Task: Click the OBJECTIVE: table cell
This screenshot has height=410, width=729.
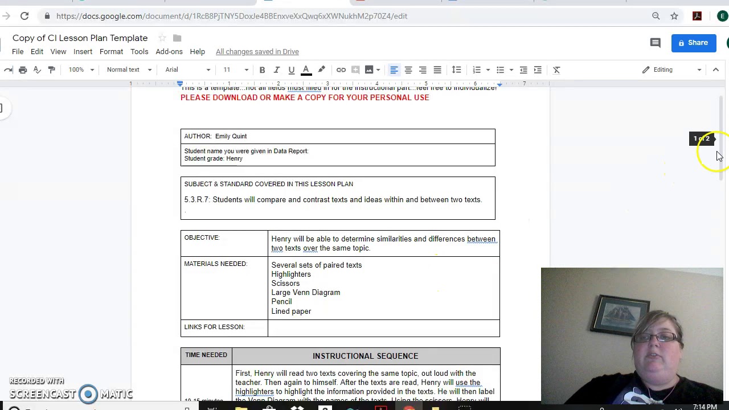Action: [224, 243]
